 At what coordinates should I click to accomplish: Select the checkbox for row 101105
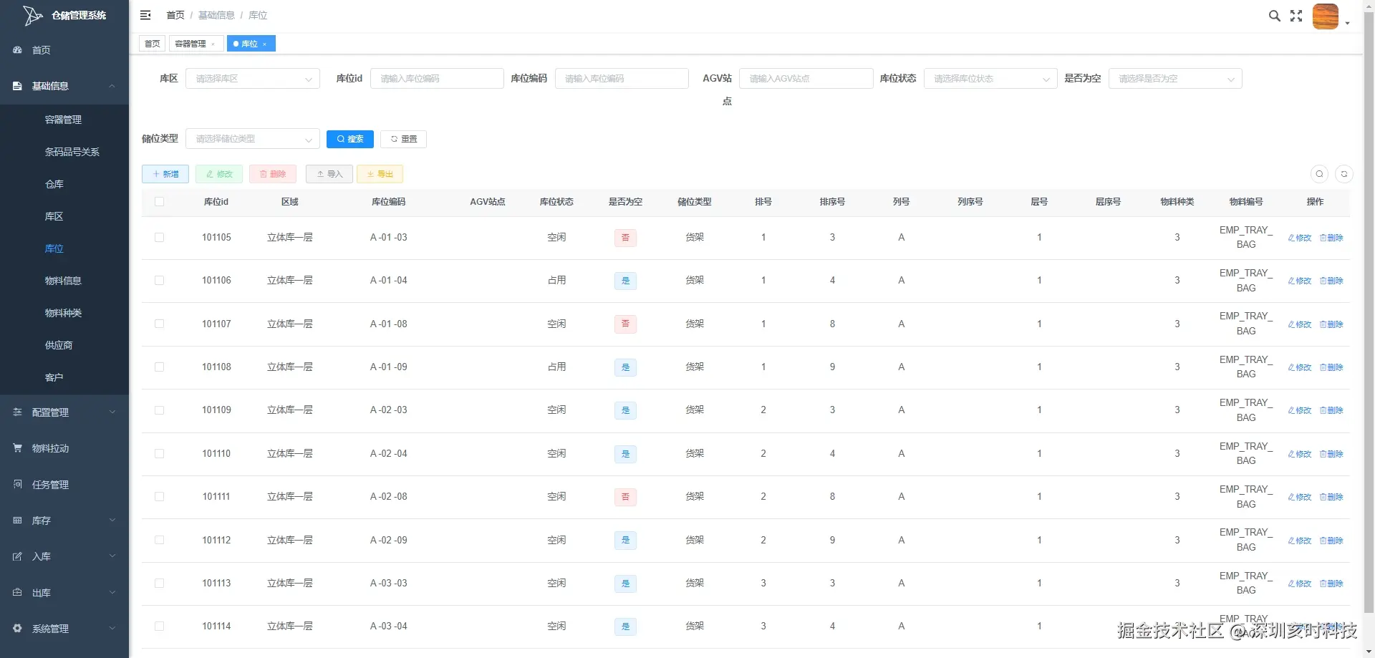tap(159, 238)
